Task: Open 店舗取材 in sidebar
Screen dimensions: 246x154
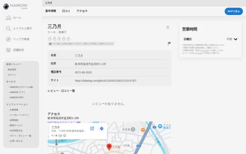Action: point(18,50)
